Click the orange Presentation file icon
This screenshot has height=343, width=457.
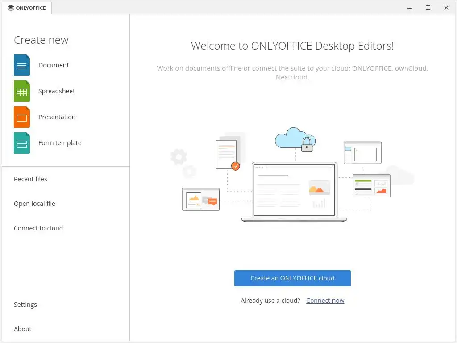22,117
